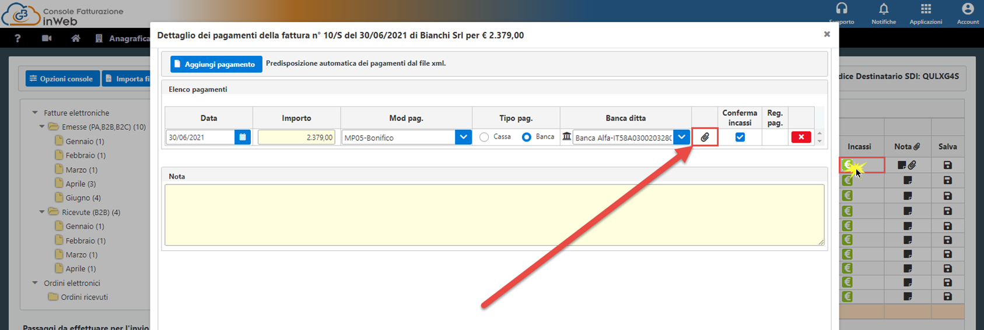984x330 pixels.
Task: Open Applicazioni grid icon
Action: (926, 9)
